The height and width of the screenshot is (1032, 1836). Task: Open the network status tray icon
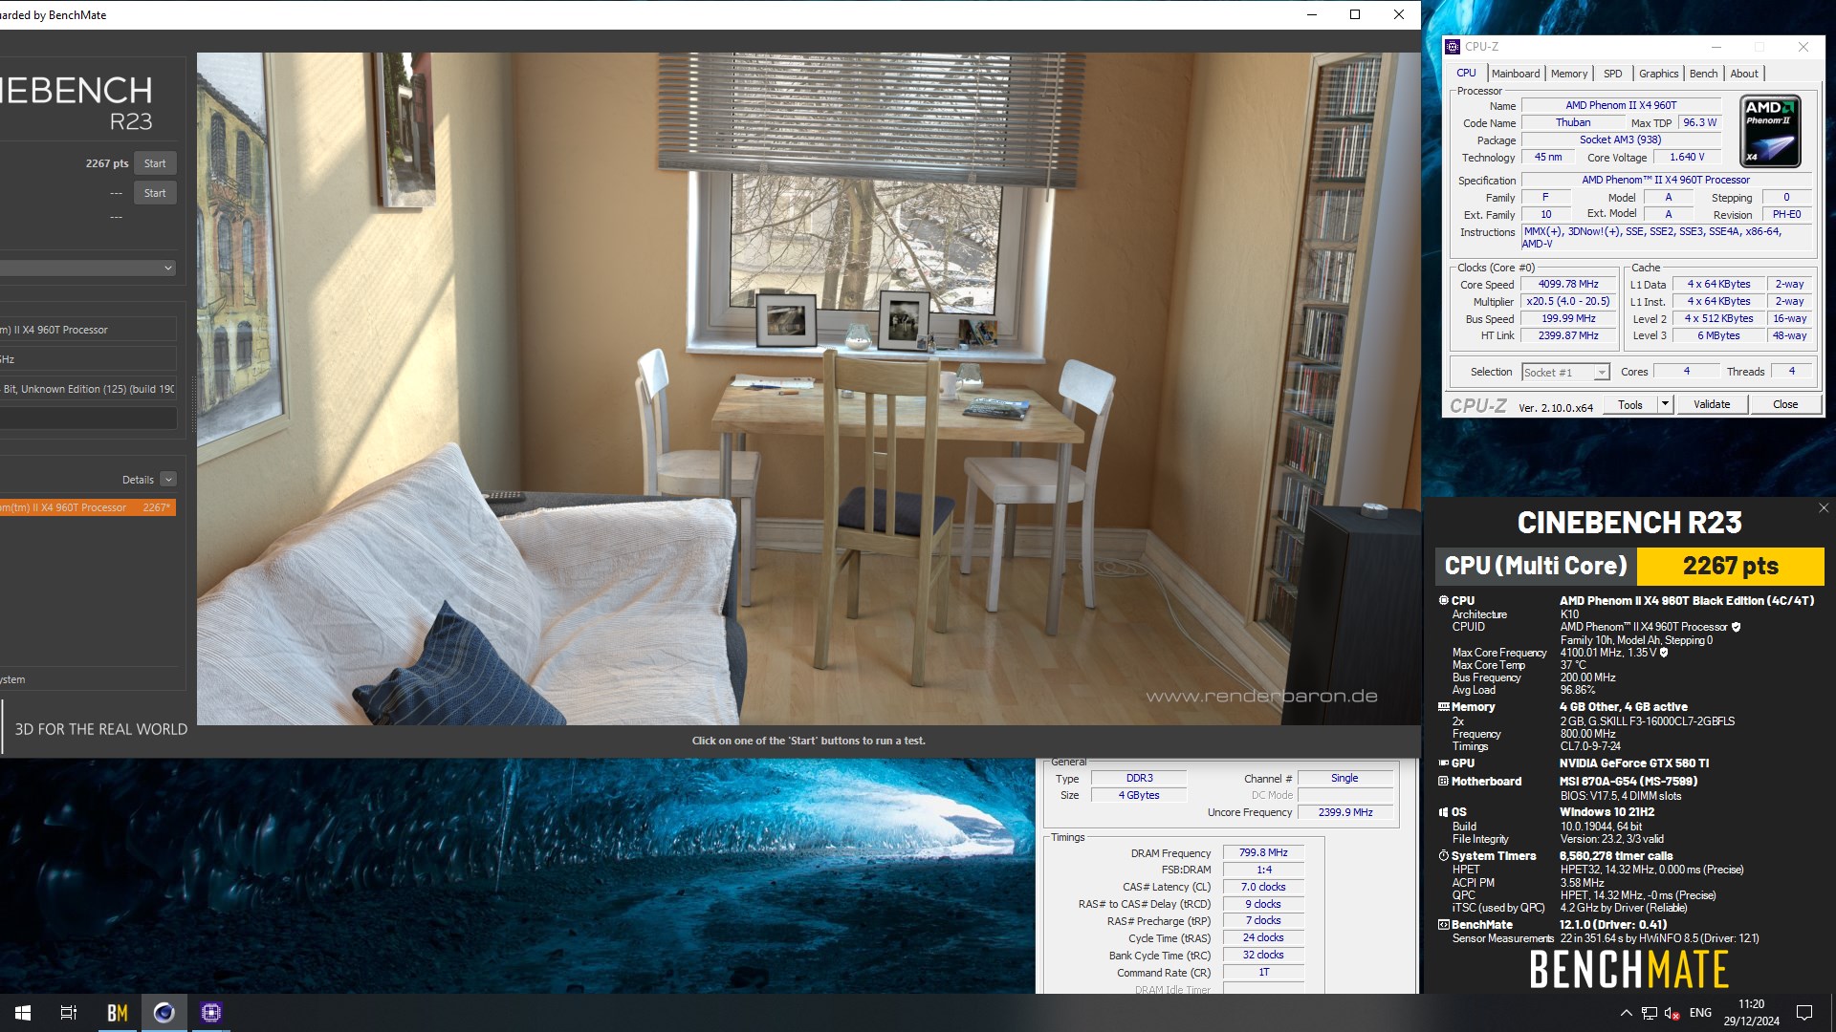(x=1650, y=1013)
